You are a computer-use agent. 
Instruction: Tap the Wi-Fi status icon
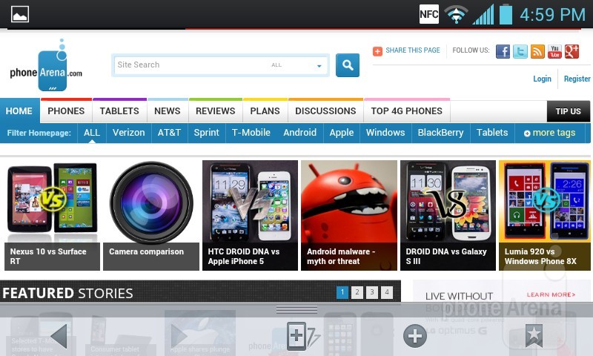pos(456,15)
